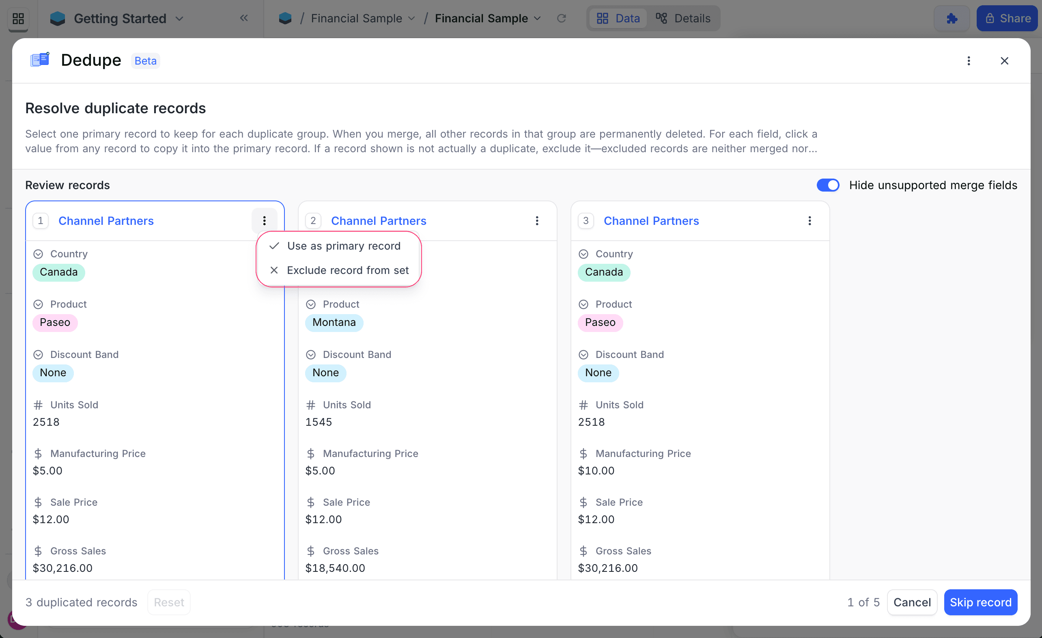Toggle Hide unsupported merge fields switch
The image size is (1042, 638).
[828, 185]
